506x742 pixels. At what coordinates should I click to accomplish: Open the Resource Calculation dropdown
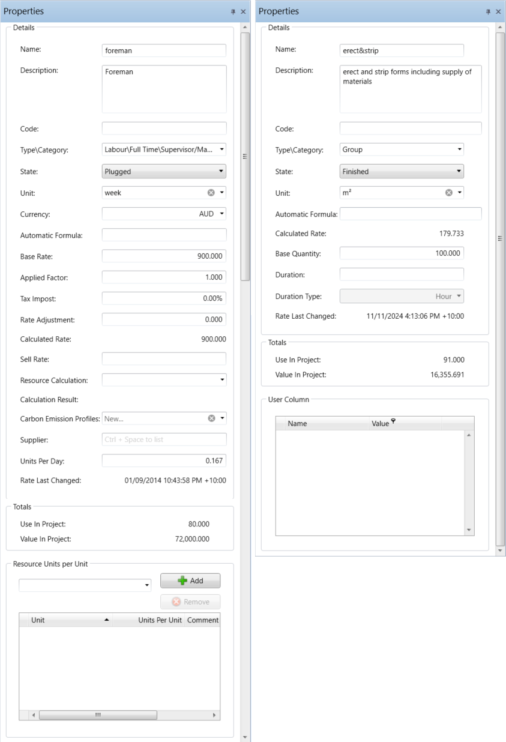(x=164, y=380)
